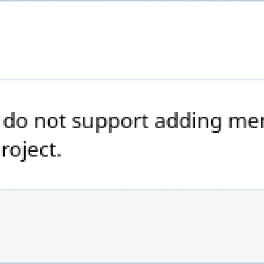The width and height of the screenshot is (264, 264).
Task: Click the cut-off word 'mer' at line end
Action: (x=246, y=122)
